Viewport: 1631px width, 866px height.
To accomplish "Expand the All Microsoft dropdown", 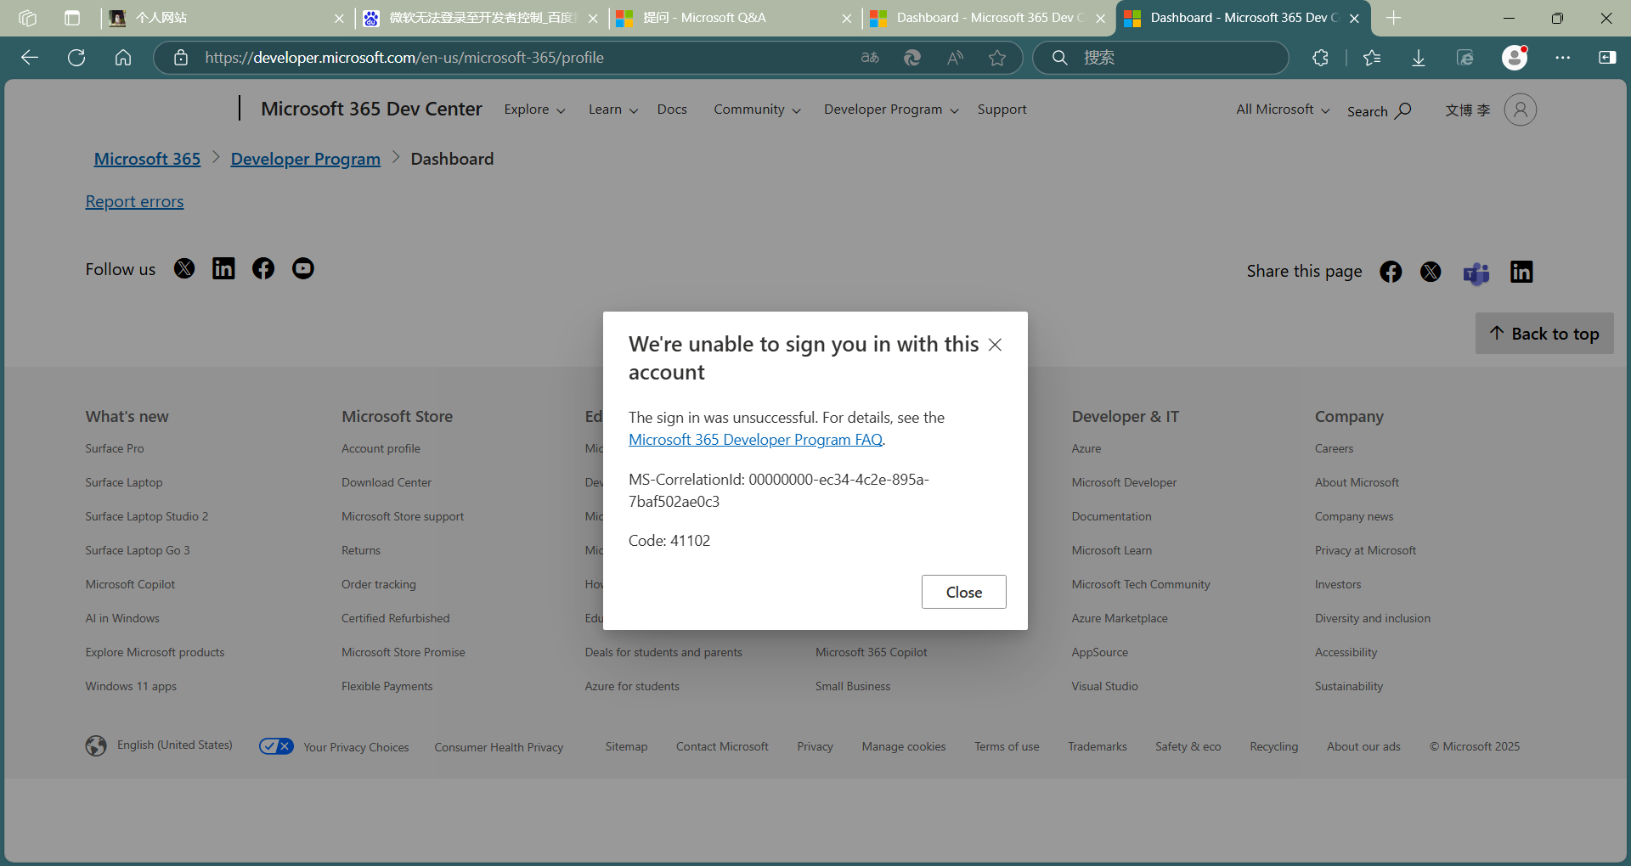I will (1283, 110).
